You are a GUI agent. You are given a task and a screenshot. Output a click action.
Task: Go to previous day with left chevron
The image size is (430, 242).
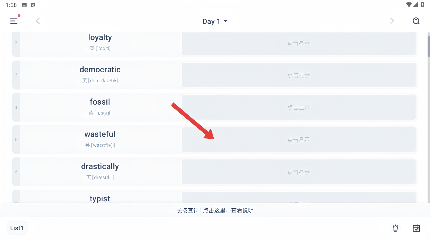38,21
